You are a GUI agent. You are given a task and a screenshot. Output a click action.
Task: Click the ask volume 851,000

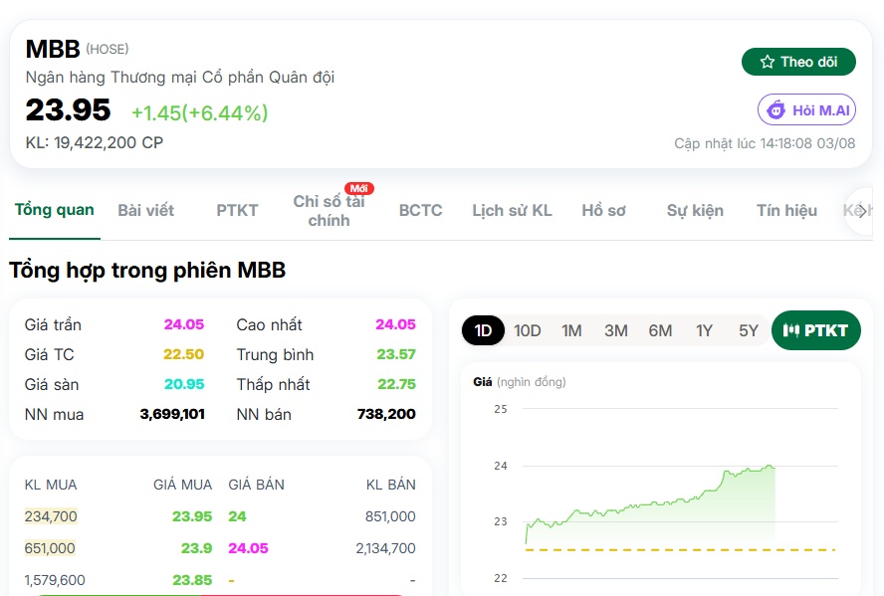click(x=390, y=516)
